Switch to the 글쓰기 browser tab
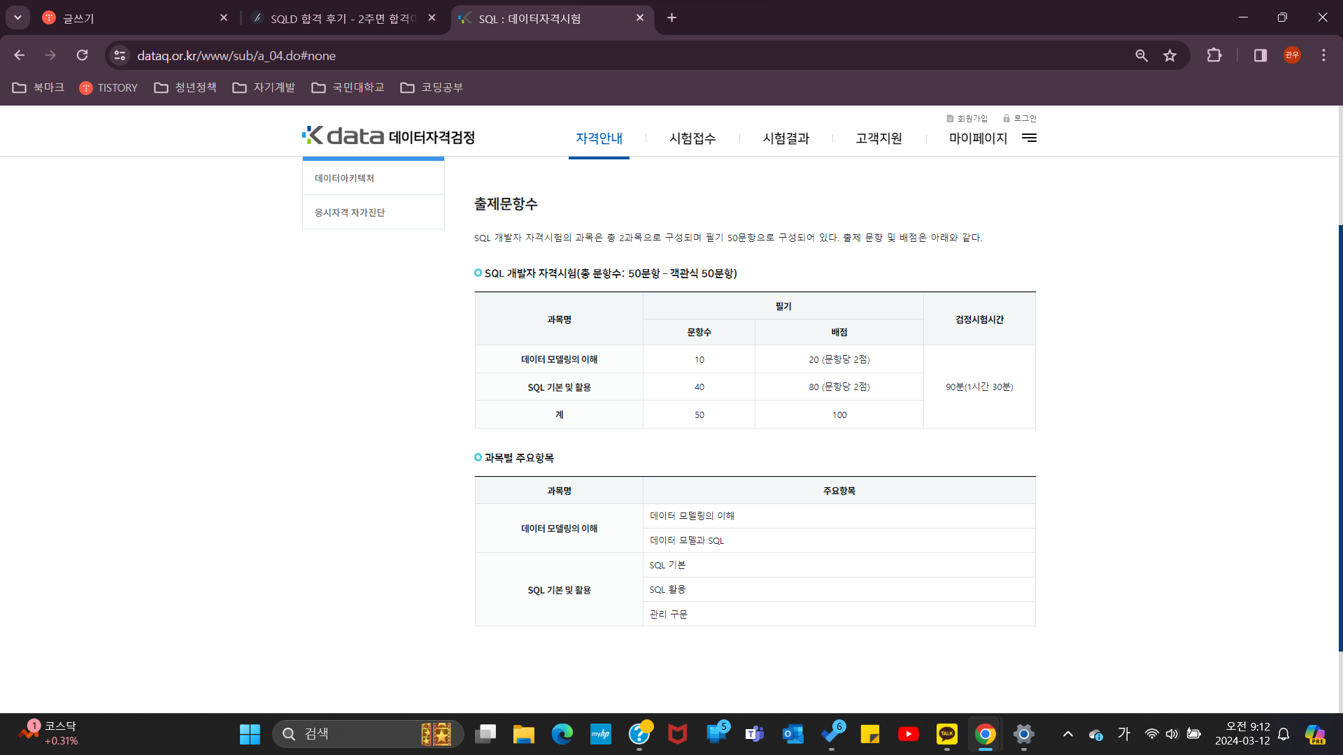 point(133,18)
